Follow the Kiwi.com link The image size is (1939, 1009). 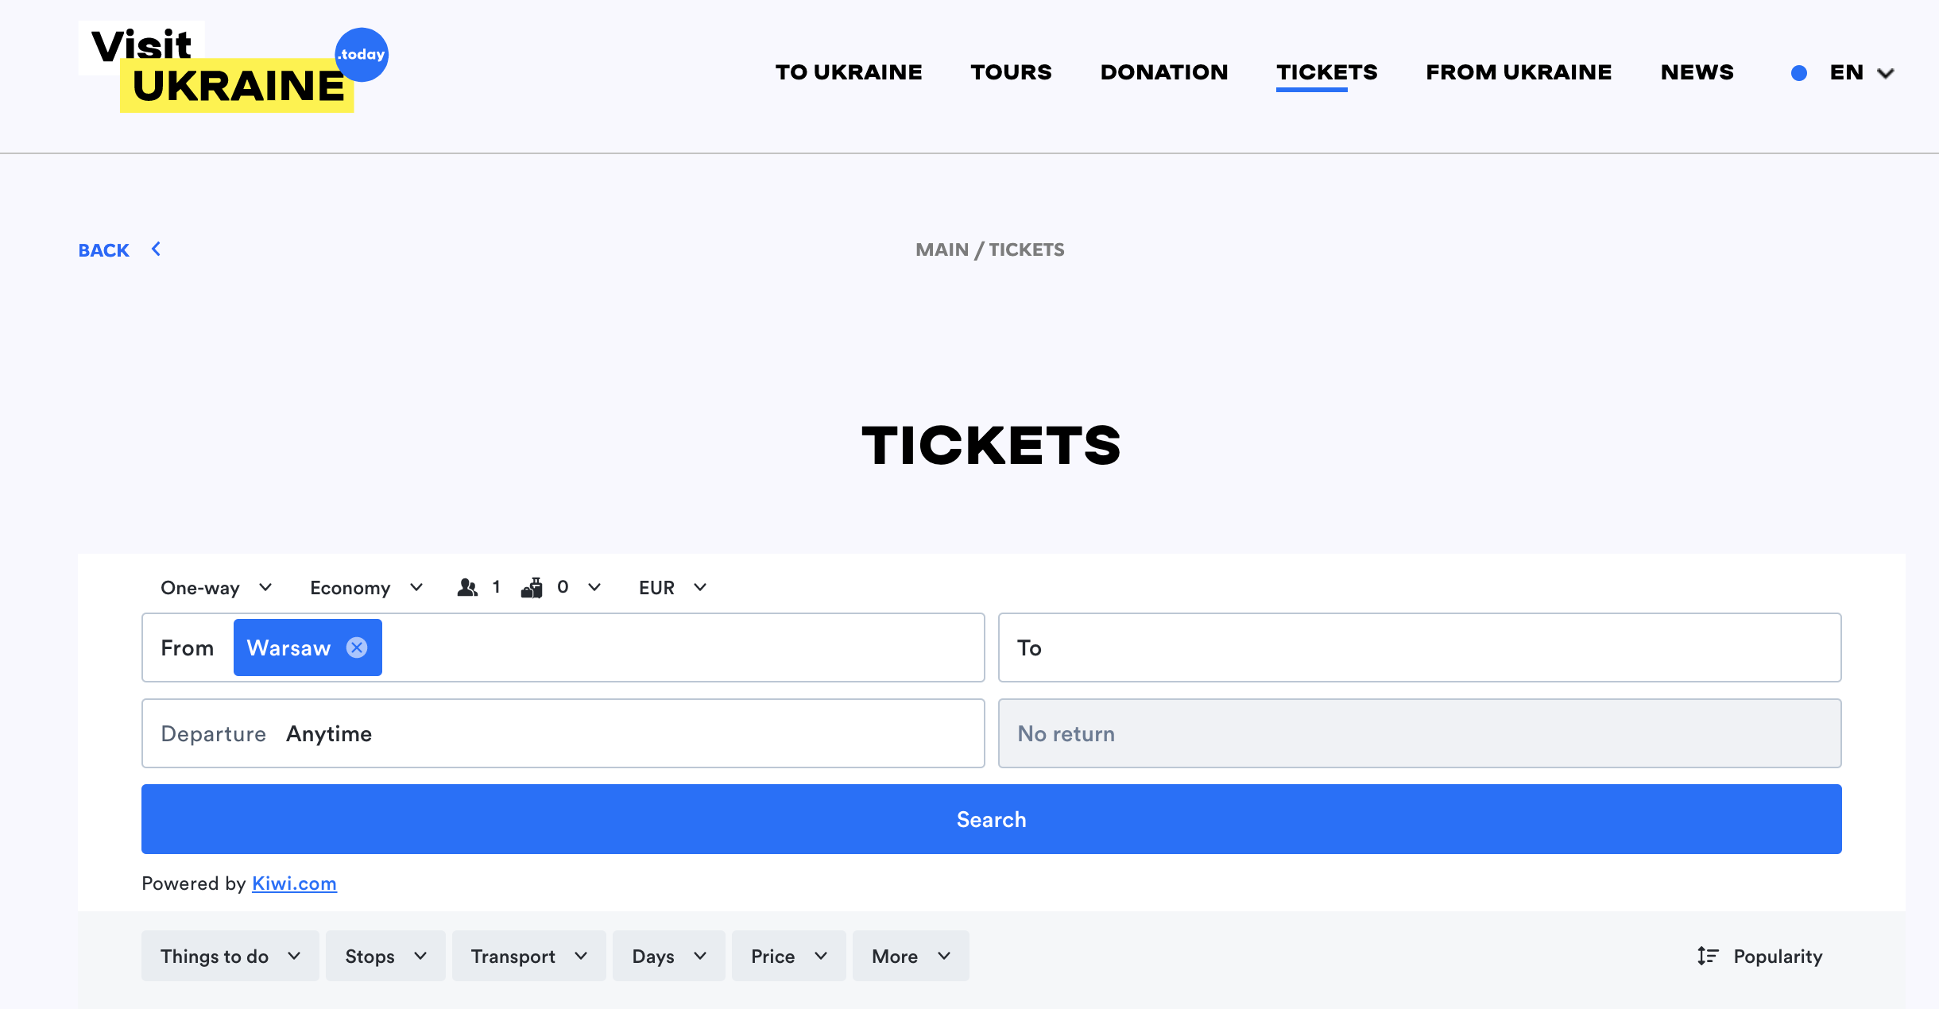coord(294,883)
